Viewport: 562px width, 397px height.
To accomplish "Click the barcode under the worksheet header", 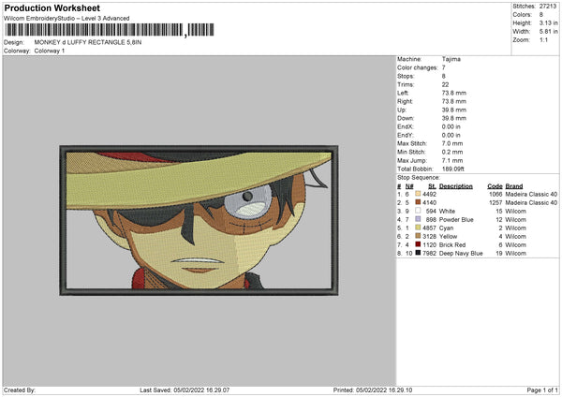I will [x=110, y=30].
